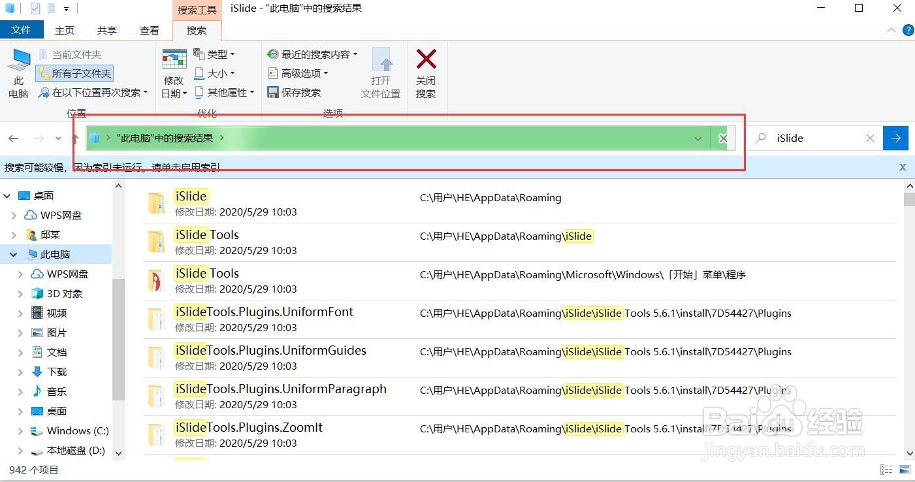The image size is (915, 482).
Task: Select 本地磁盘 (D:) drive in tree
Action: [x=68, y=451]
